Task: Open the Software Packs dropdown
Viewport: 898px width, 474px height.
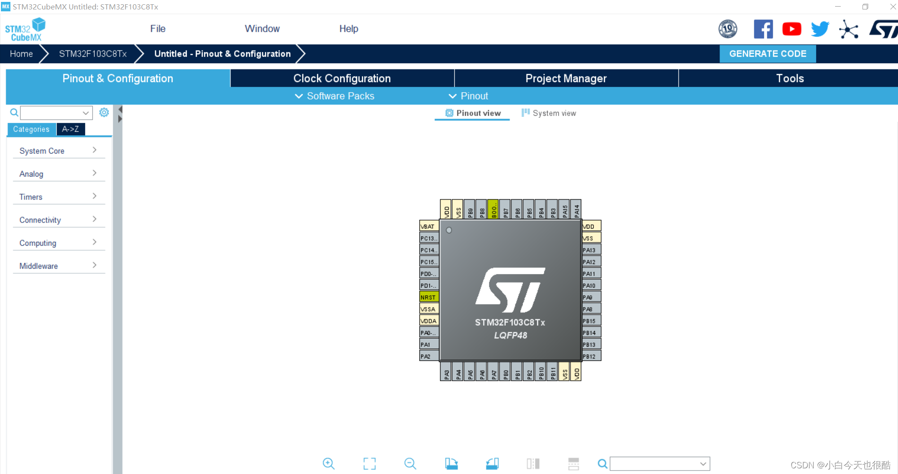Action: point(334,96)
